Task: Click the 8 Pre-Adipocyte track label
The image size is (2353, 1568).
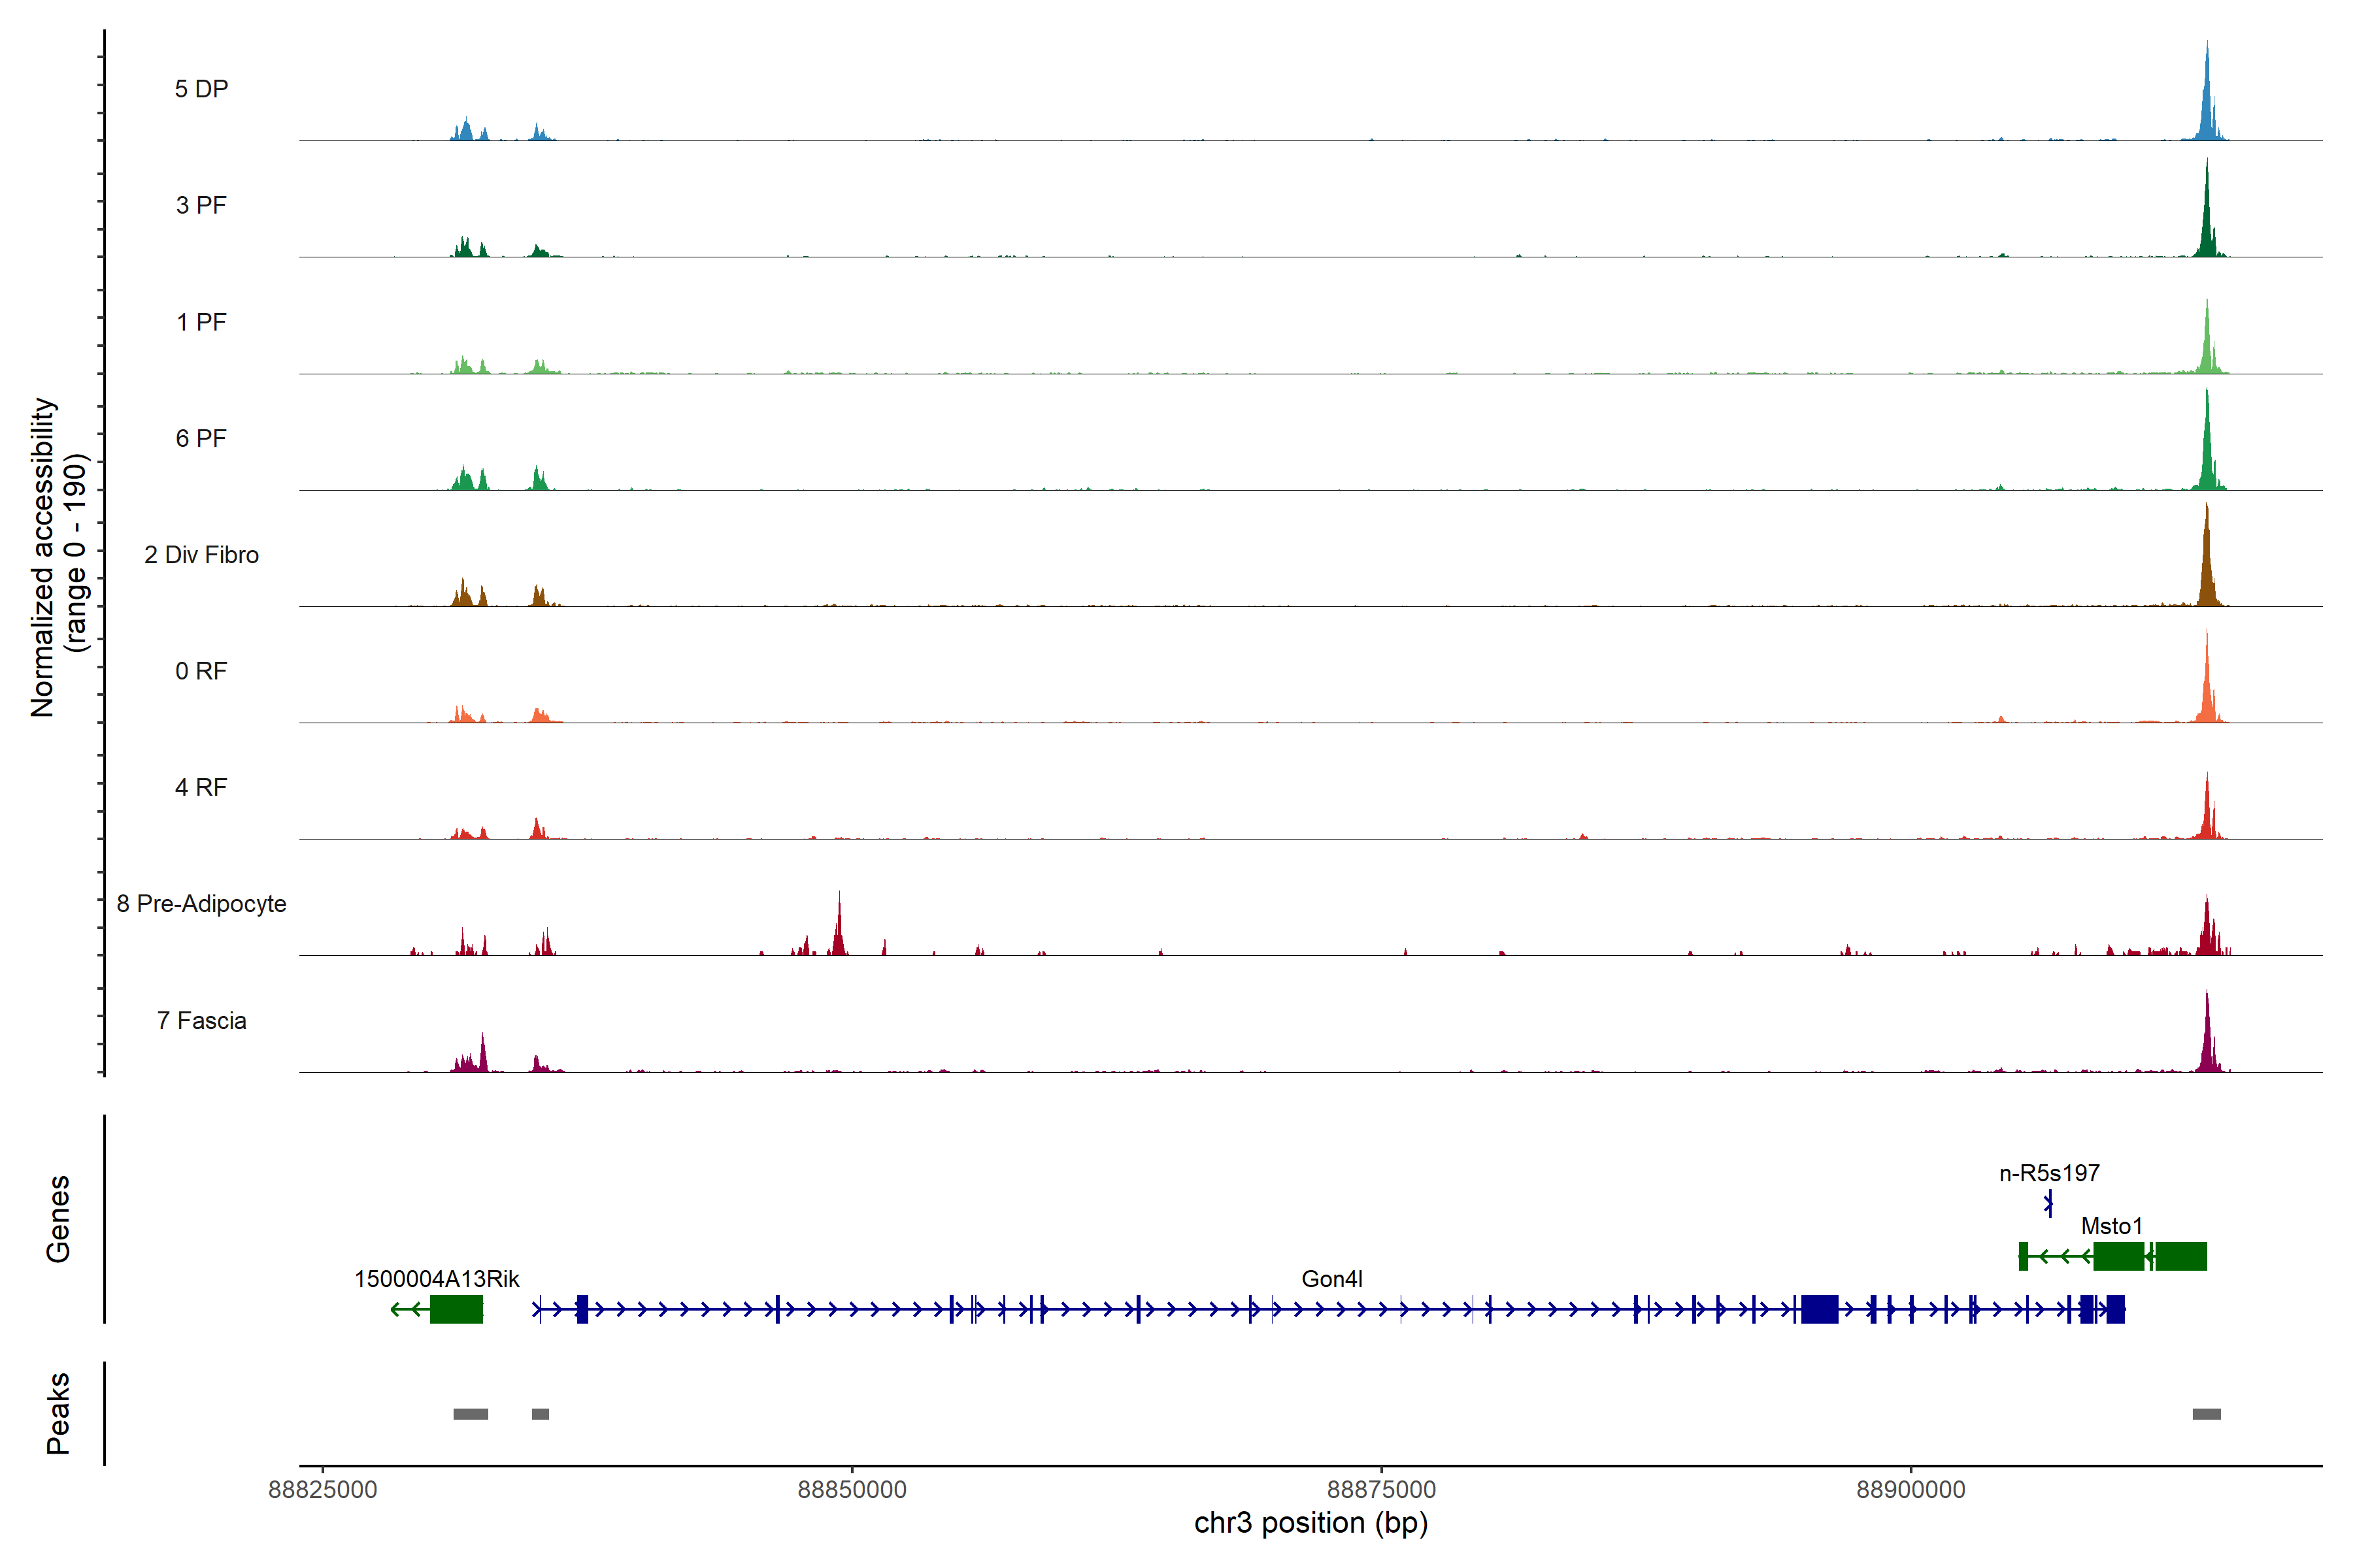Action: coord(201,904)
